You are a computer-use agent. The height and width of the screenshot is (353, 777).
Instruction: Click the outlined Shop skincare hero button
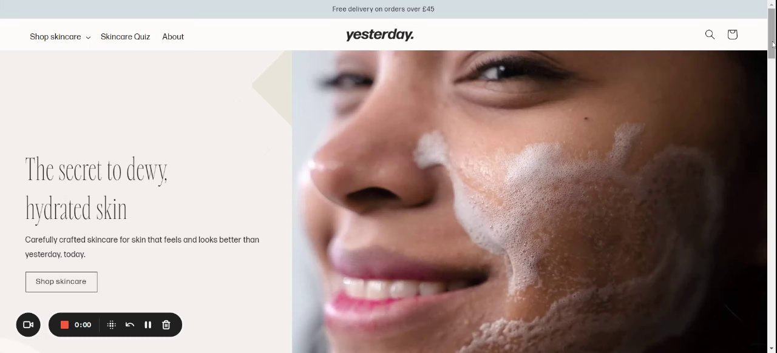[x=61, y=281]
